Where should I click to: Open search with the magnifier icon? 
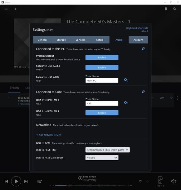coord(174,9)
